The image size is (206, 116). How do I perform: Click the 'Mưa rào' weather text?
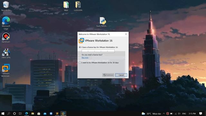[x=157, y=114]
